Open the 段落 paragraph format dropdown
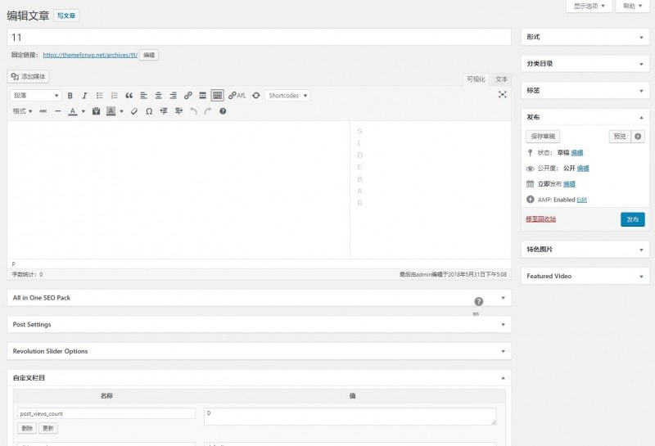Screen dimensions: 655x446 click(x=35, y=96)
